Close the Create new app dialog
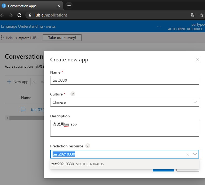The height and width of the screenshot is (185, 205). click(x=197, y=60)
